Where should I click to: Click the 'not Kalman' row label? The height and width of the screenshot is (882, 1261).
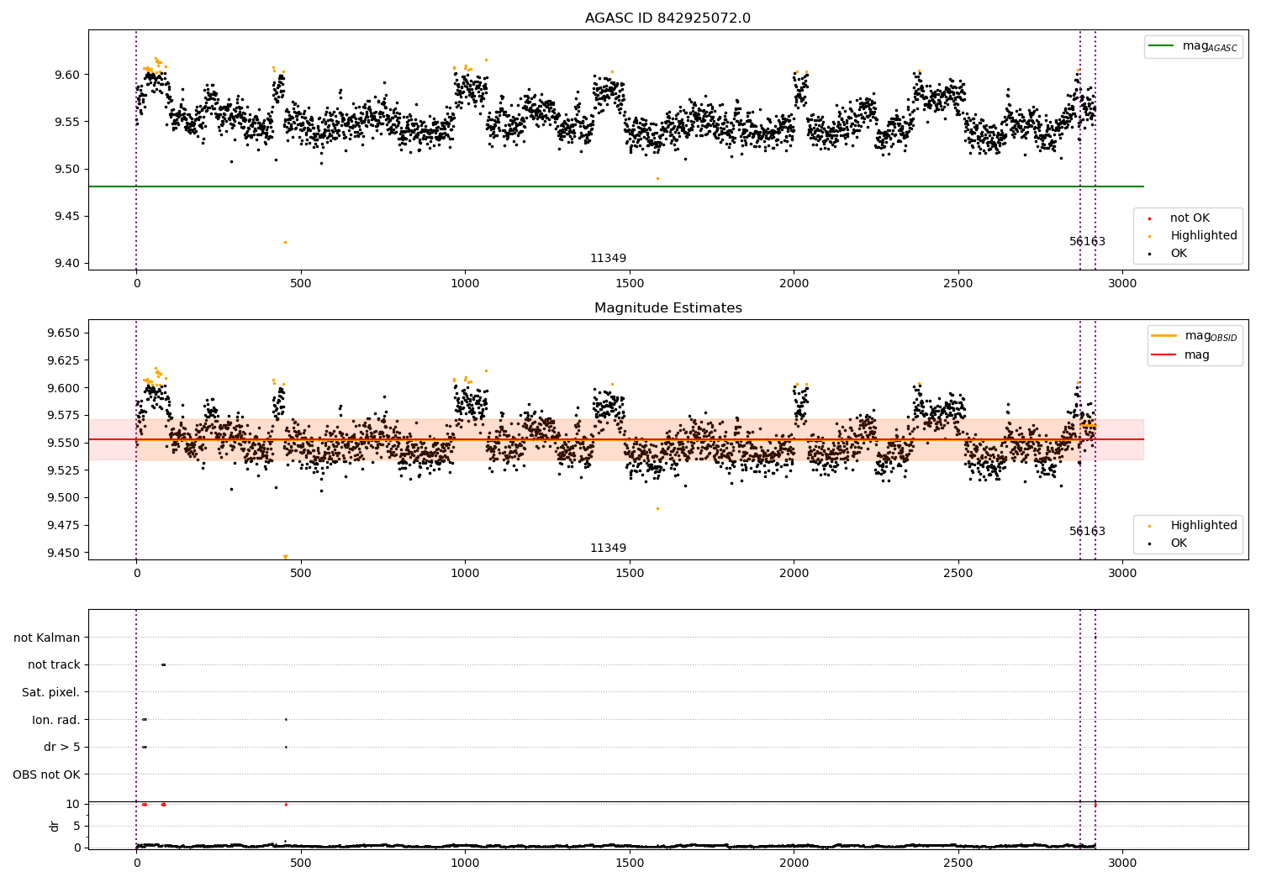pos(47,638)
